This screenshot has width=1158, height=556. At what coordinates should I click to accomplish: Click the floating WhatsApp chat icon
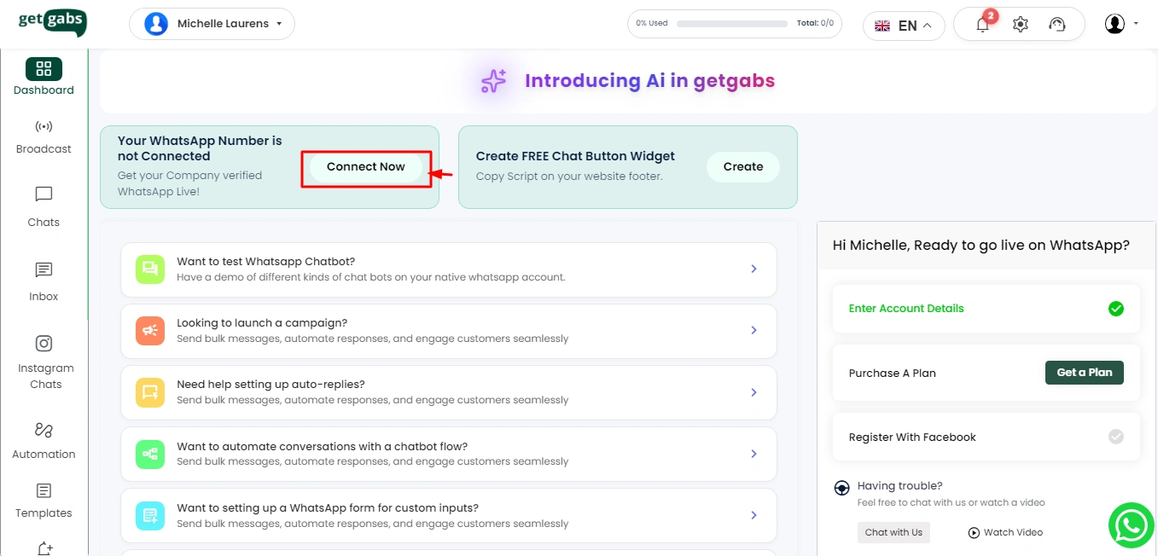pos(1131,525)
